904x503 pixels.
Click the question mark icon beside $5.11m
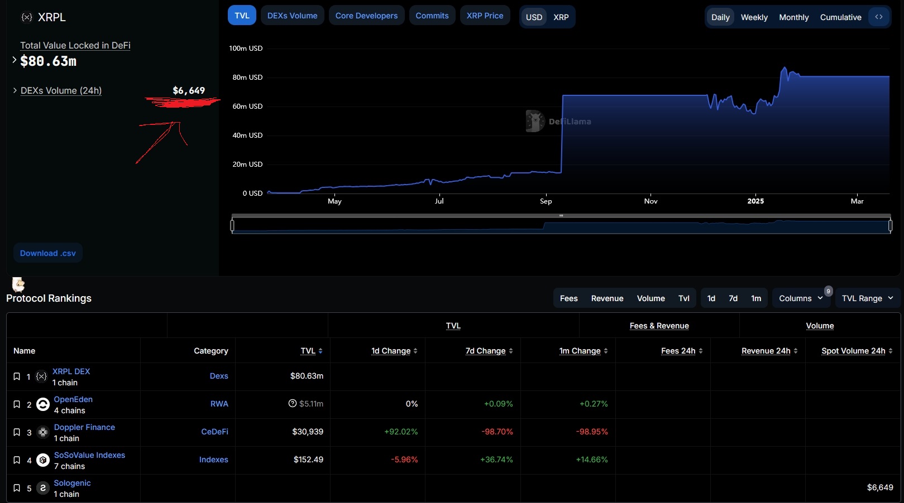293,403
